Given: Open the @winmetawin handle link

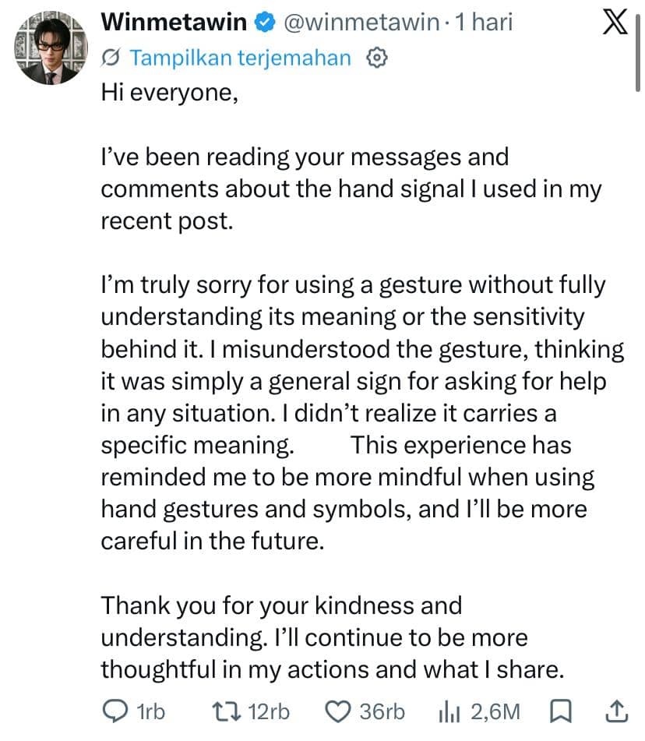Looking at the screenshot, I should (x=361, y=23).
